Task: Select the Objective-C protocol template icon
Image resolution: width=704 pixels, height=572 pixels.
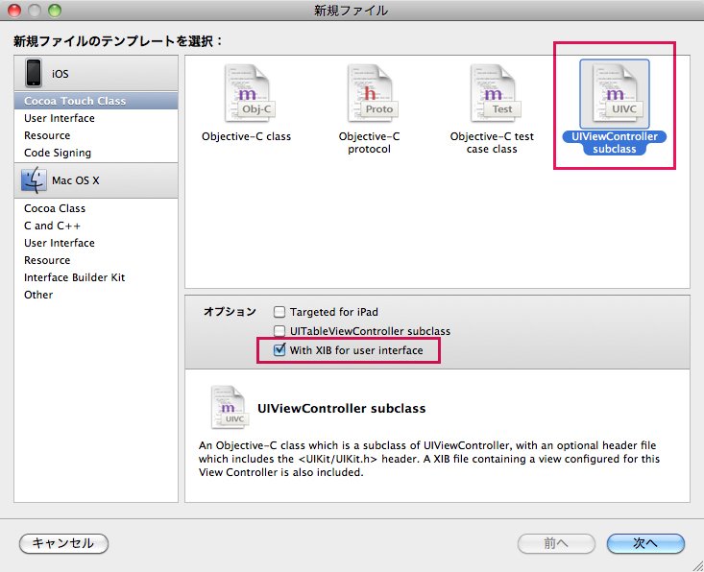Action: click(373, 93)
